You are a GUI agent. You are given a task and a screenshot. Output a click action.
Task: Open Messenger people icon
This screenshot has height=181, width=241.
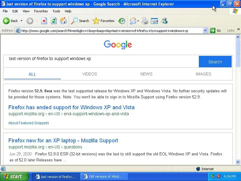pos(164,21)
